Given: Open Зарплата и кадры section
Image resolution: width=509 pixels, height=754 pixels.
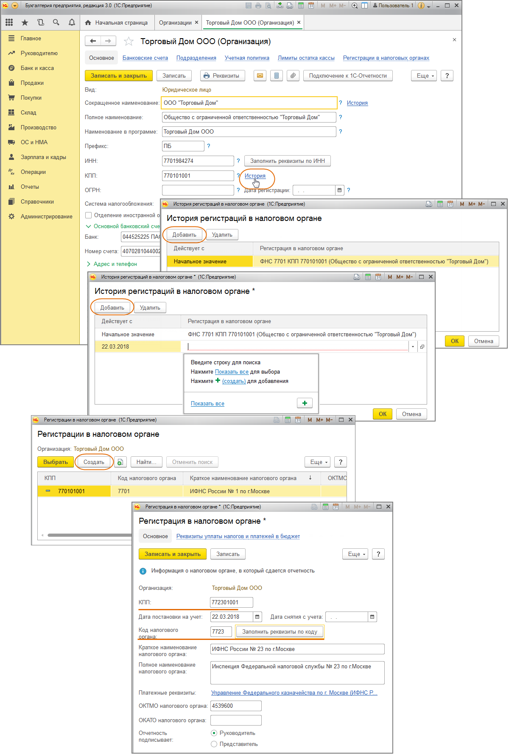Looking at the screenshot, I should 43,157.
